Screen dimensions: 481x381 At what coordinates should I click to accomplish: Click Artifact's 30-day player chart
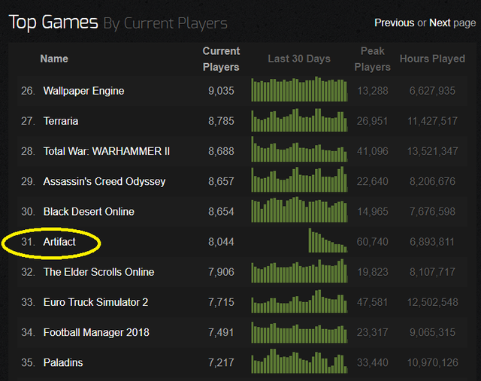coord(328,241)
